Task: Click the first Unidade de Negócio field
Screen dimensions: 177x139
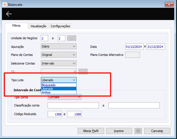Action: click(x=45, y=38)
